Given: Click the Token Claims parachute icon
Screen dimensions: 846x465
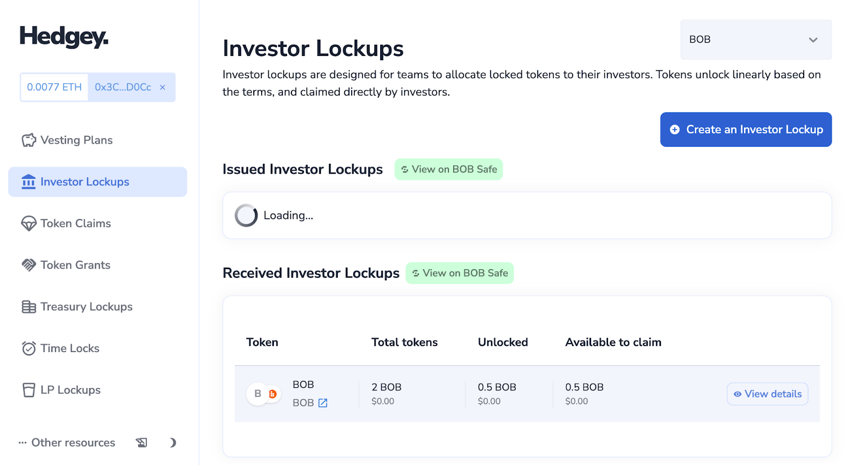Looking at the screenshot, I should click(29, 223).
